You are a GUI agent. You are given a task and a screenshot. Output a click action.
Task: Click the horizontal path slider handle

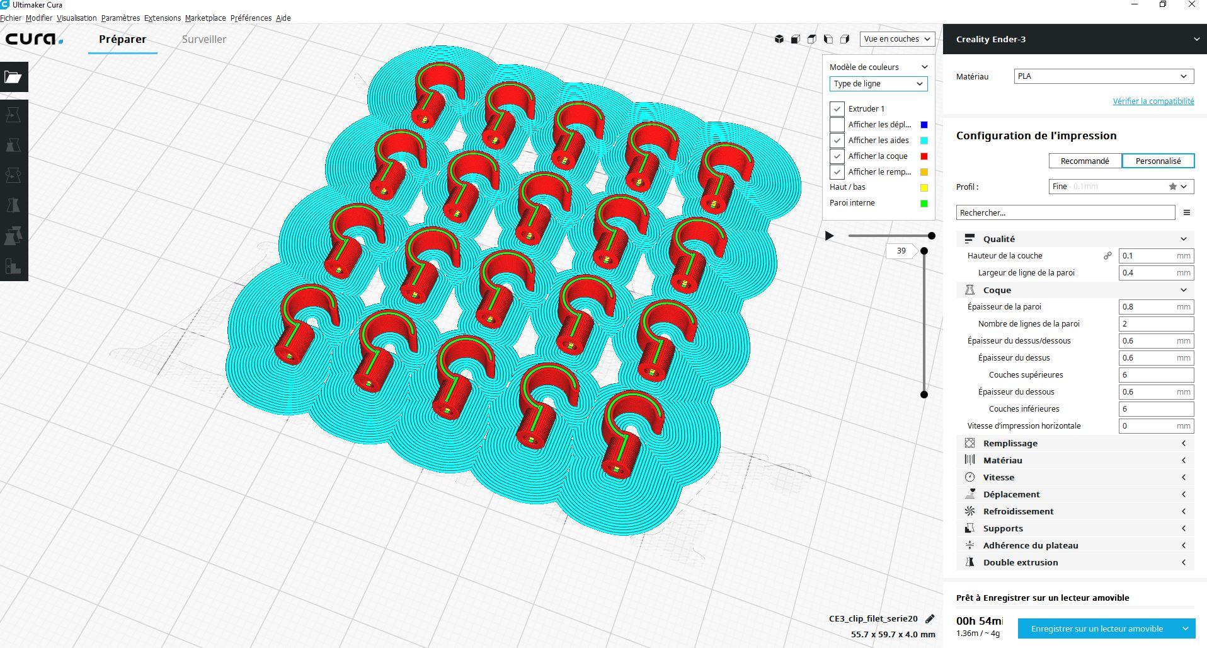click(932, 236)
